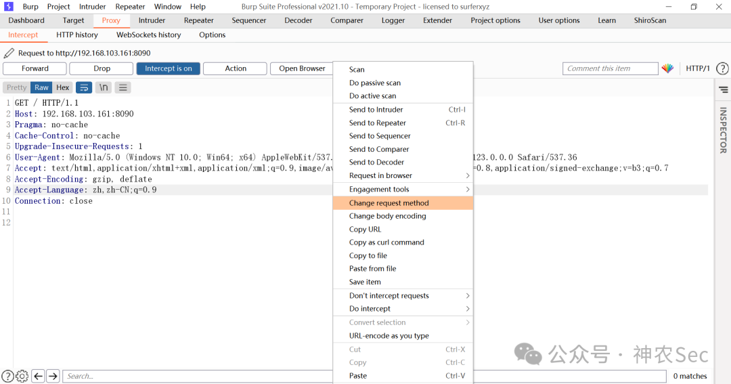Expand Do intercept submenu arrow
Viewport: 731px width, 384px height.
click(468, 309)
